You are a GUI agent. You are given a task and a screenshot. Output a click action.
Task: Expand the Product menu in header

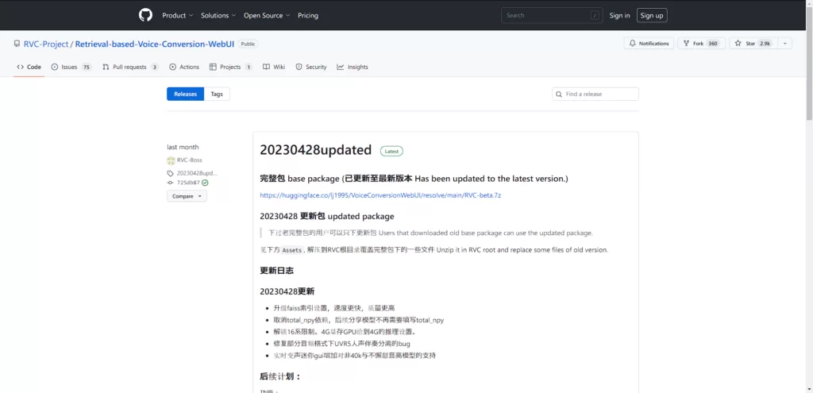[177, 15]
